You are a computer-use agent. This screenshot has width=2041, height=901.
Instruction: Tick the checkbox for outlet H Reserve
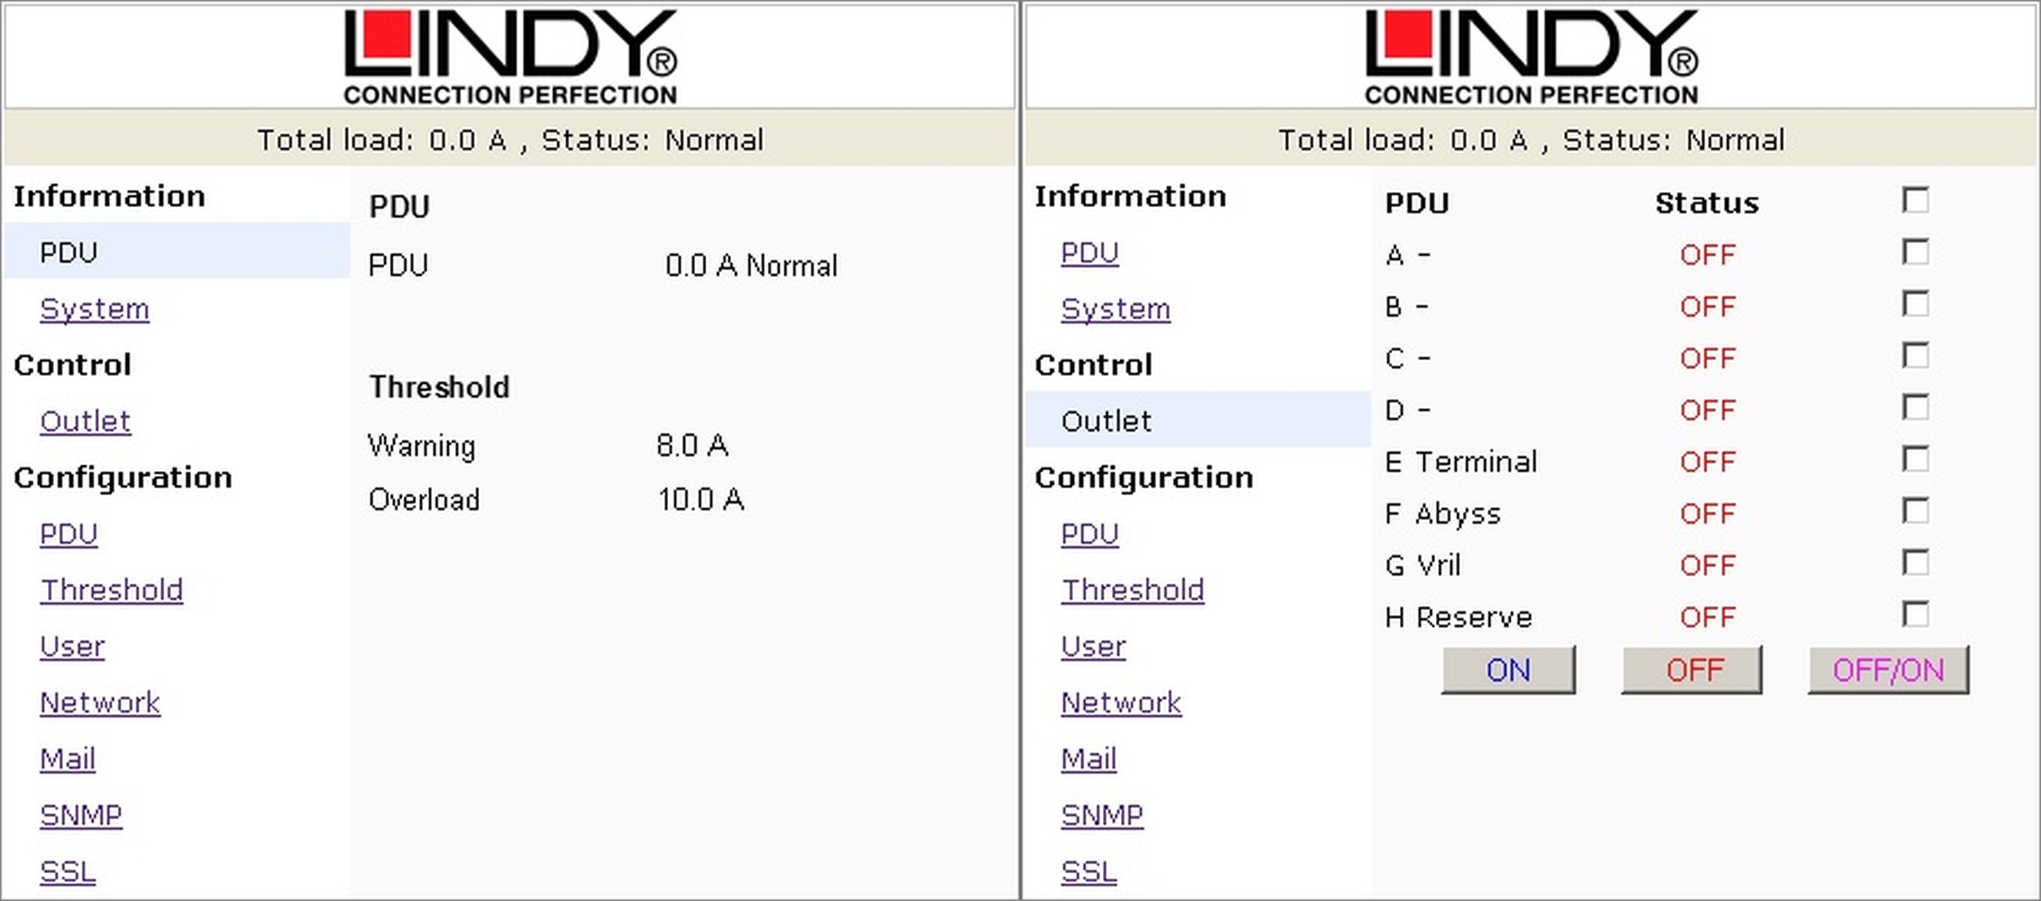(x=1915, y=615)
